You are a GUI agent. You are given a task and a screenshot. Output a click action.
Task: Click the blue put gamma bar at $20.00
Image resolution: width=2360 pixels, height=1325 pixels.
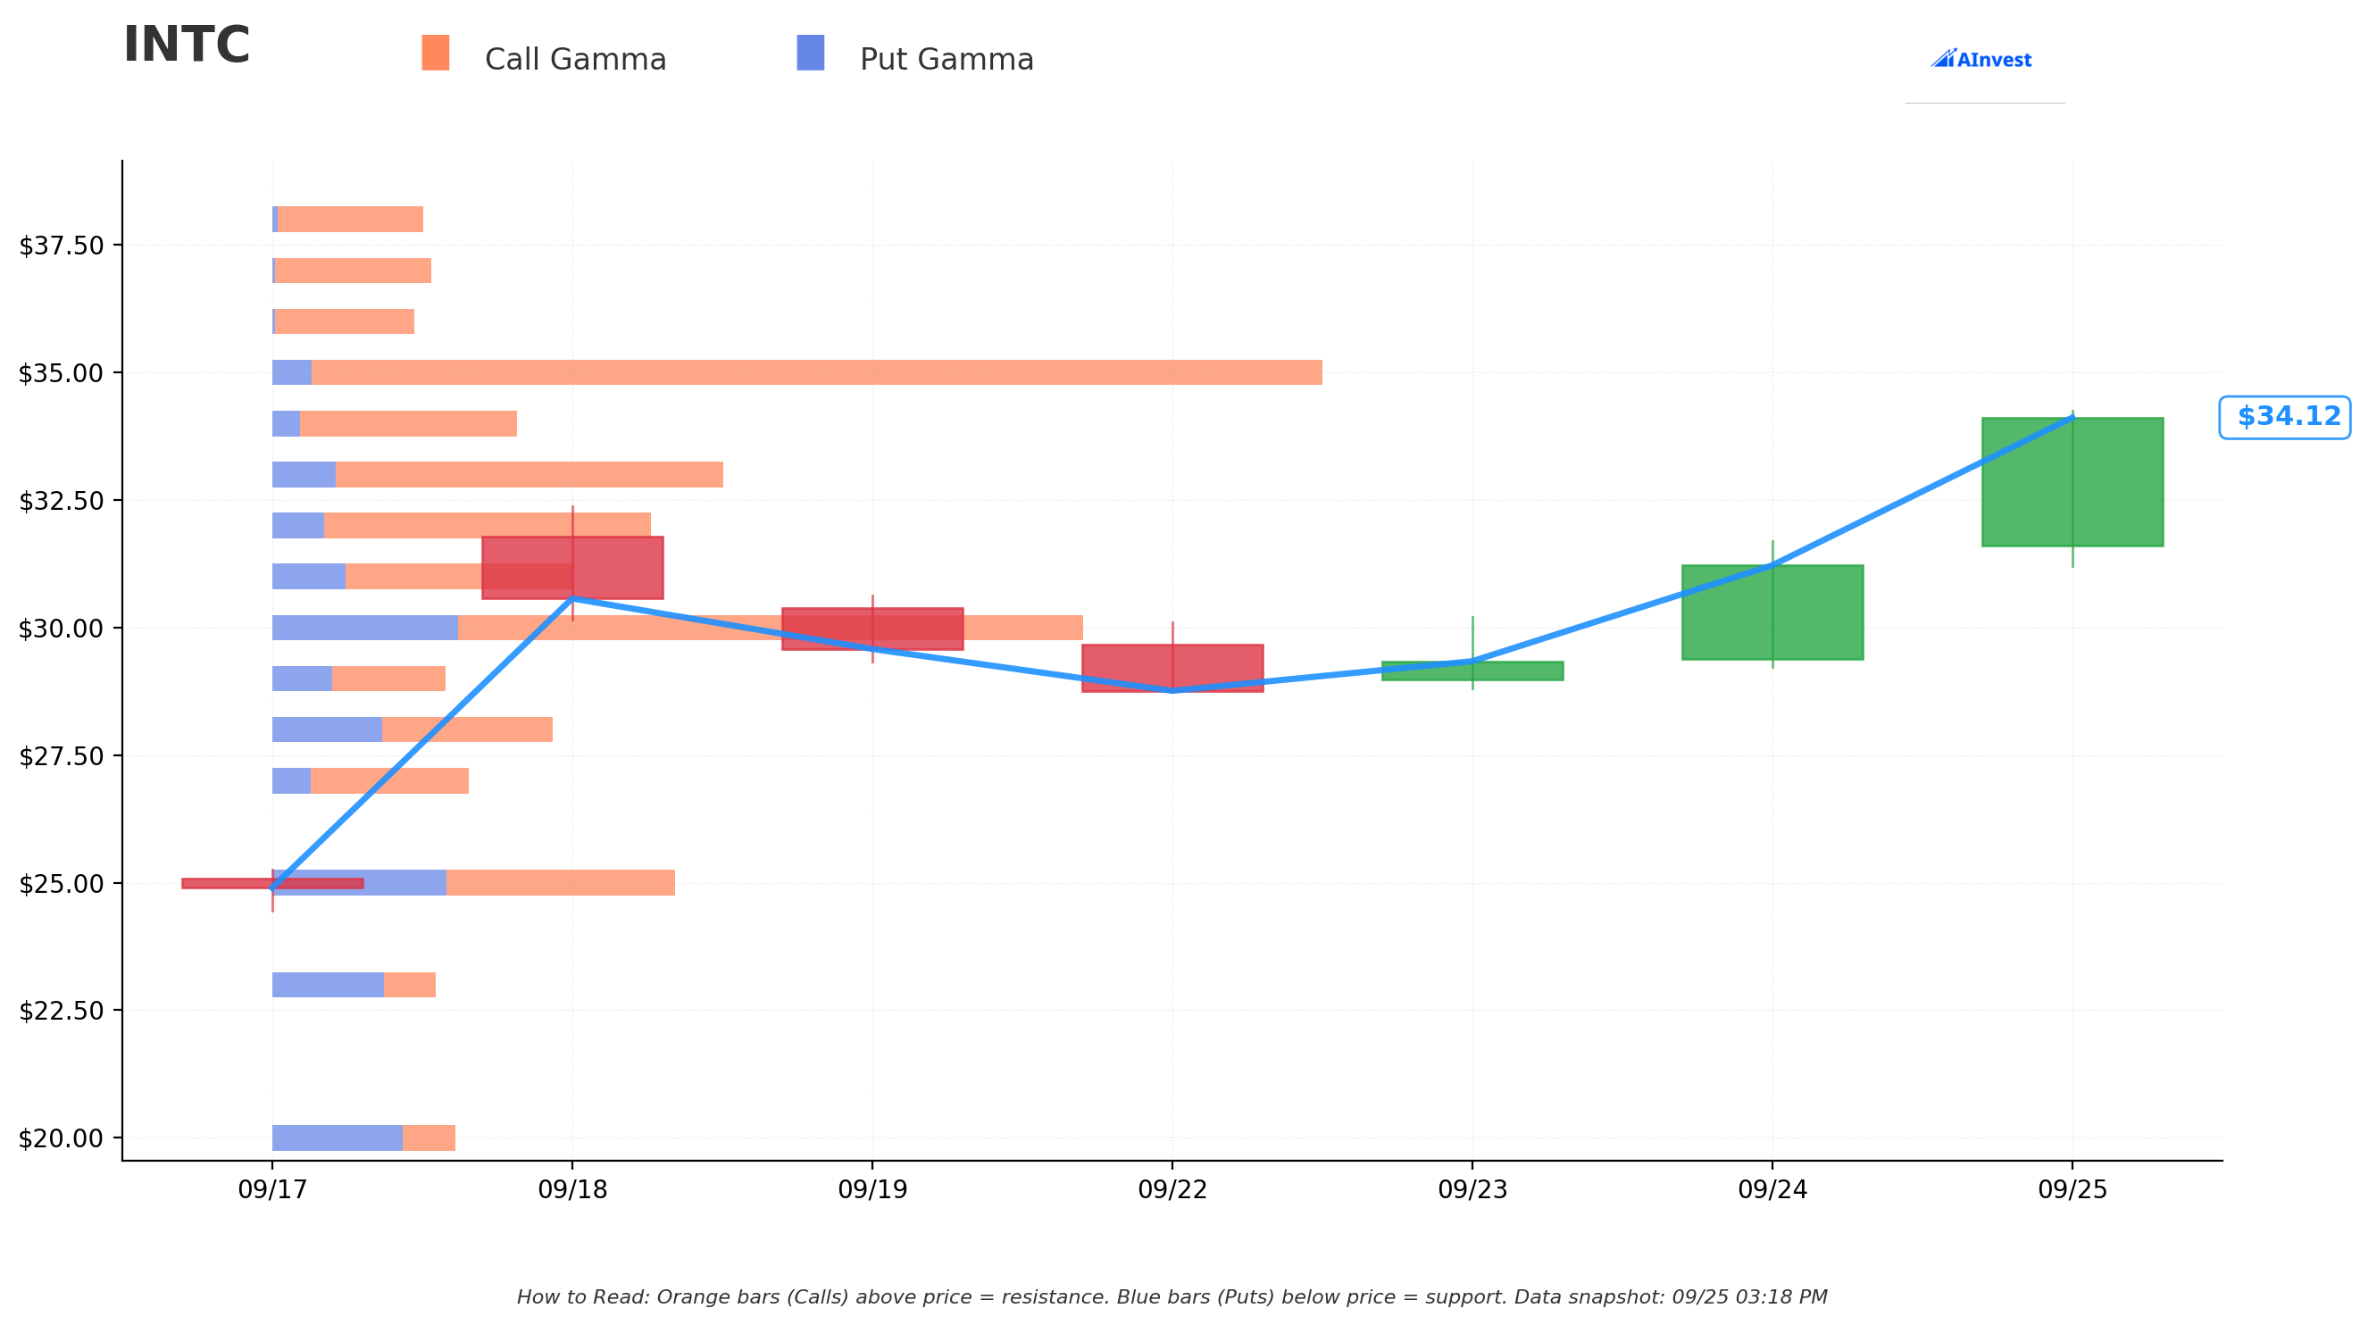click(x=338, y=1138)
